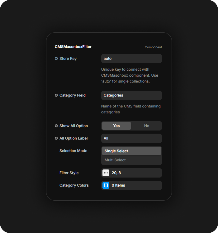This screenshot has height=233, width=218.
Task: Click the Show All Option label
Action: coord(73,126)
